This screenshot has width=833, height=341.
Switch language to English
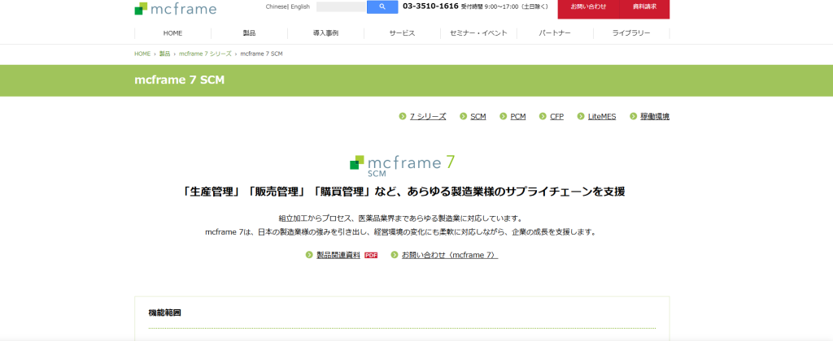pyautogui.click(x=300, y=6)
